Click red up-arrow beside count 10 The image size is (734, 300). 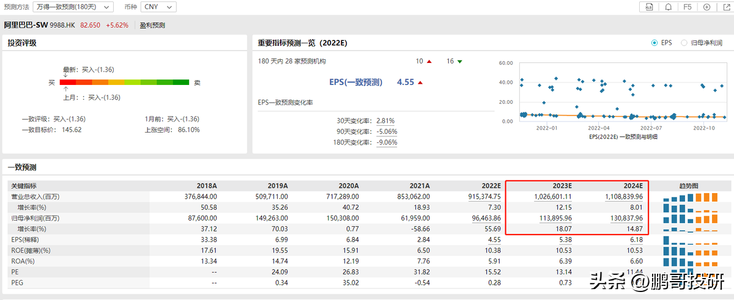[429, 62]
